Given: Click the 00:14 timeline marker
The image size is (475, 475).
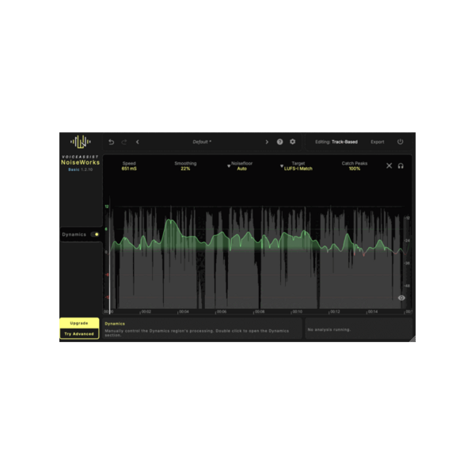Looking at the screenshot, I should pos(373,311).
